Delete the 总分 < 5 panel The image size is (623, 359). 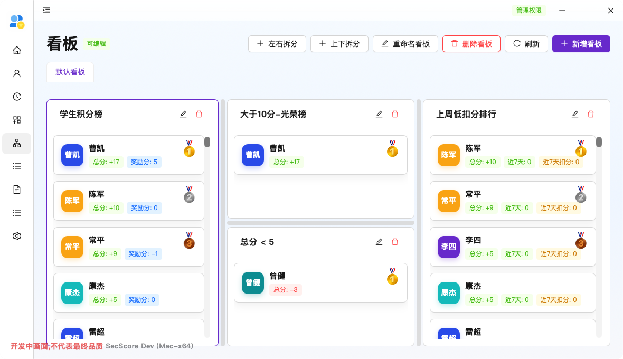tap(395, 242)
